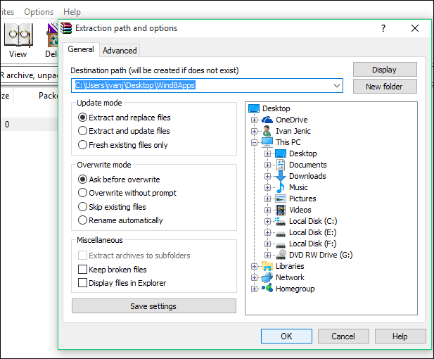
Task: Click the Delete toolbar icon in WinRAR window
Action: tap(52, 35)
